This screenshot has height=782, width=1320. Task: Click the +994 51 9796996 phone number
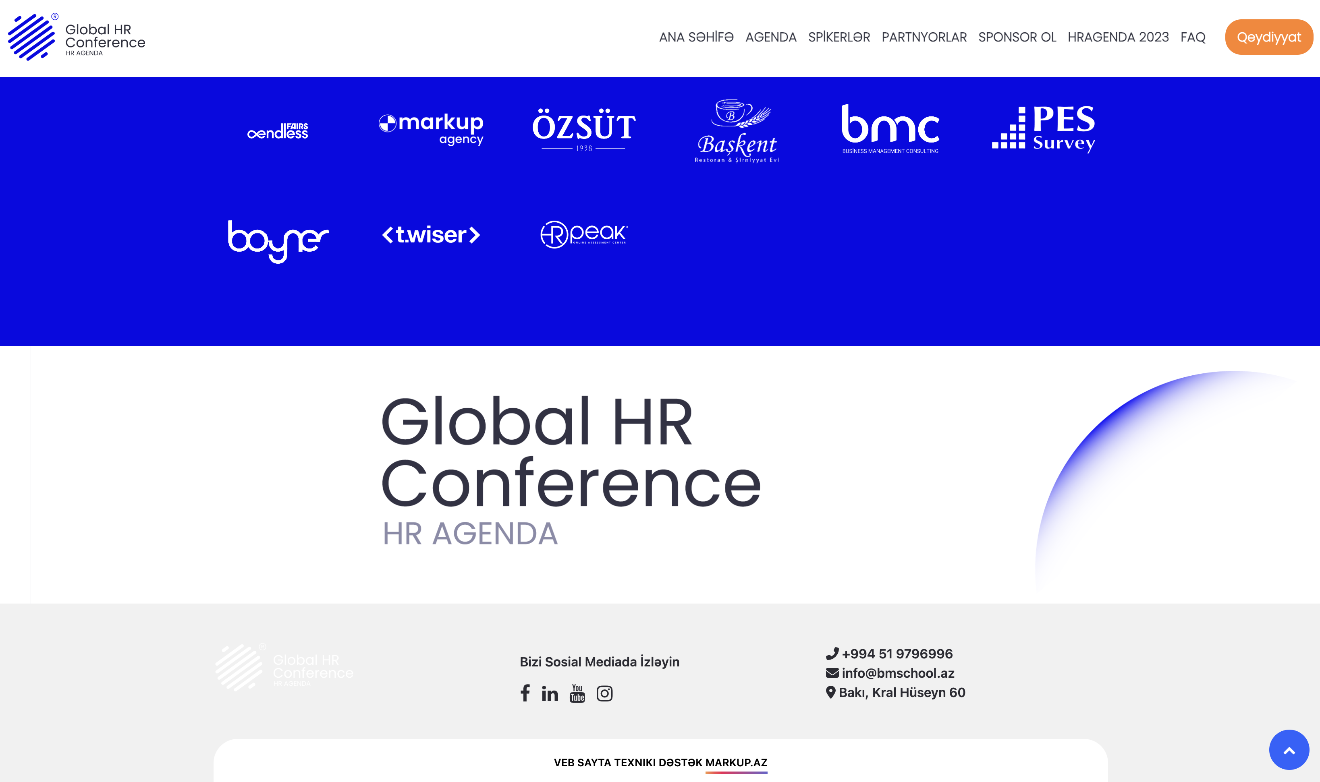click(897, 654)
